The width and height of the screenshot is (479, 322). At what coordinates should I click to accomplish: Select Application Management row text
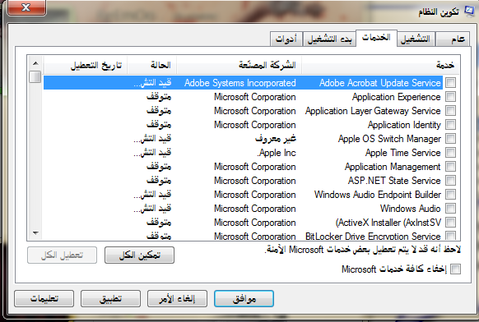tap(393, 167)
